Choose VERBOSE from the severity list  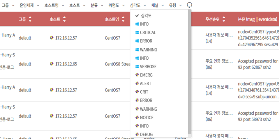click(x=148, y=67)
